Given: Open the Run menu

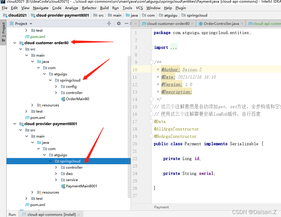Looking at the screenshot, I should [x=116, y=8].
